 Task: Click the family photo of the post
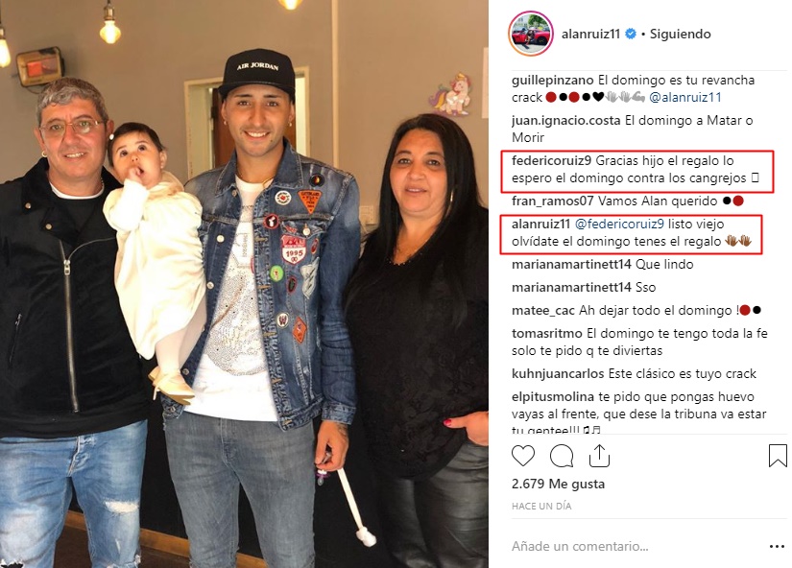coord(244,284)
